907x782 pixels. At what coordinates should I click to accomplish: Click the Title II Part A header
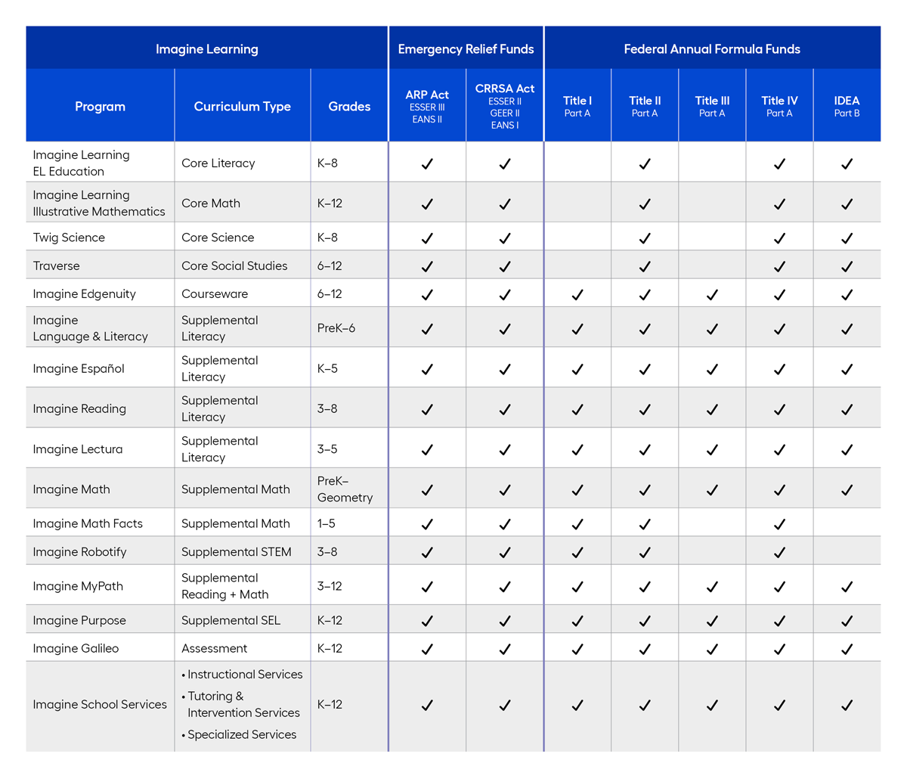[x=645, y=107]
